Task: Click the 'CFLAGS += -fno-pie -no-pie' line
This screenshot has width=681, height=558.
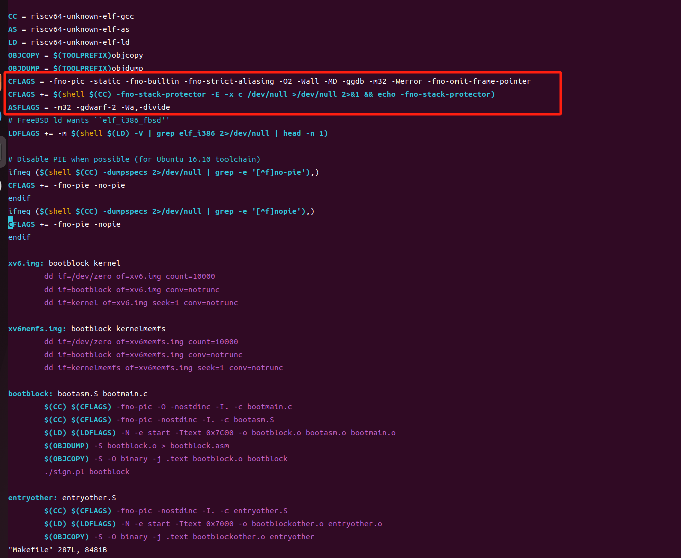Action: click(x=67, y=185)
